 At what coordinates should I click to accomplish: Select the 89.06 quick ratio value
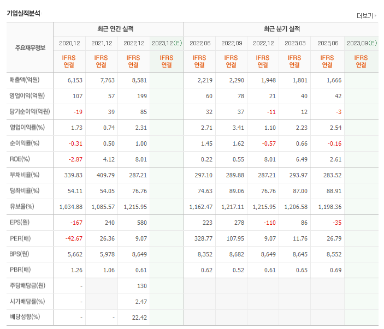tap(237, 191)
